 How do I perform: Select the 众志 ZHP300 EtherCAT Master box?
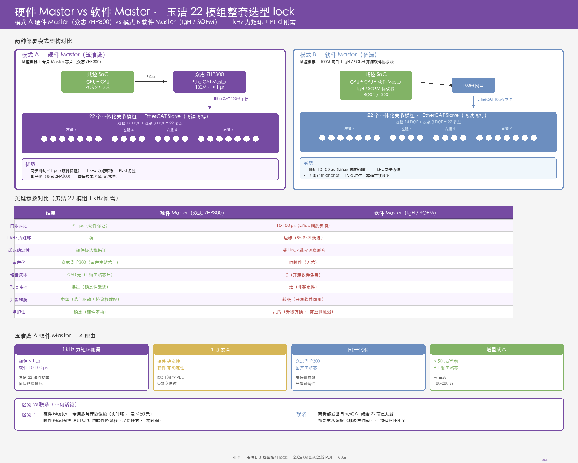coord(210,81)
